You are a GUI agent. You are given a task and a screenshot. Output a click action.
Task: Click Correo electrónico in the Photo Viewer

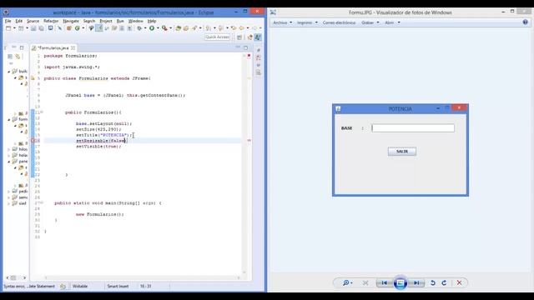coord(339,22)
